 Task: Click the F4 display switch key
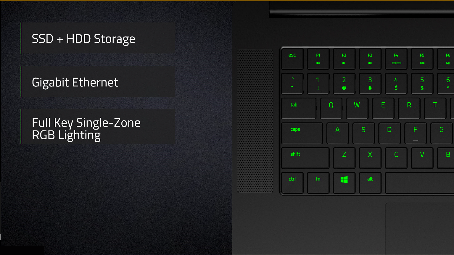396,59
